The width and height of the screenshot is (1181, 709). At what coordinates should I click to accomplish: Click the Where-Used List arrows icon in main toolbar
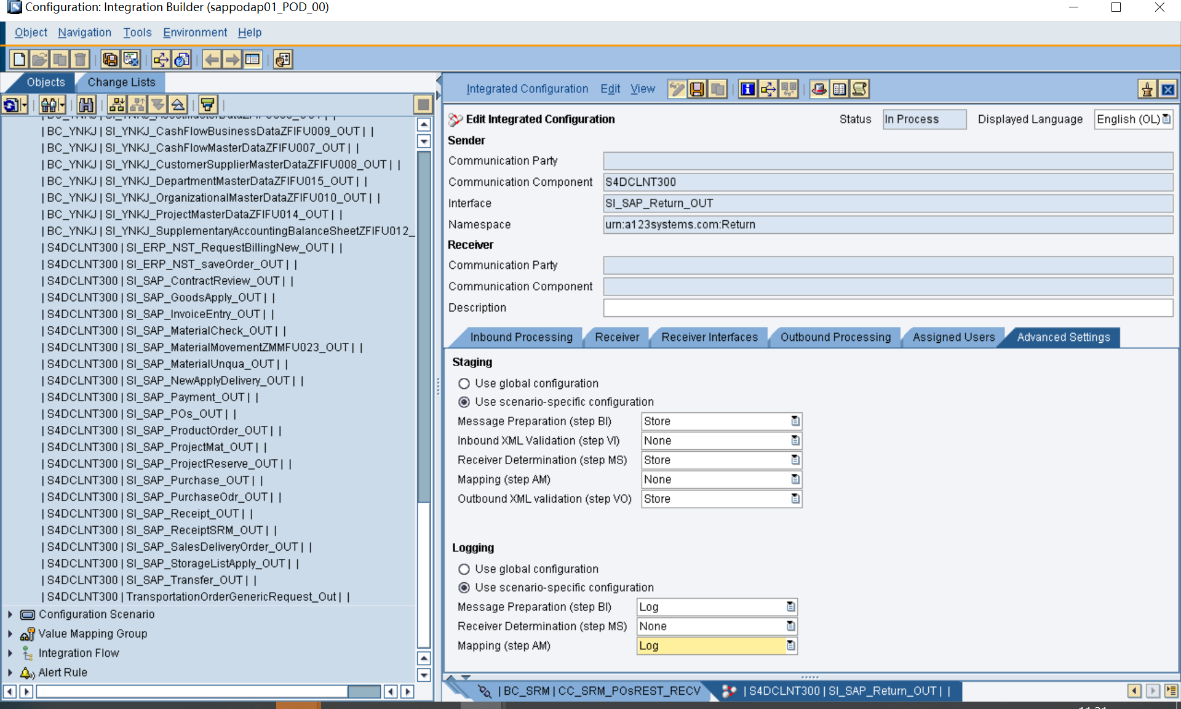pyautogui.click(x=161, y=60)
